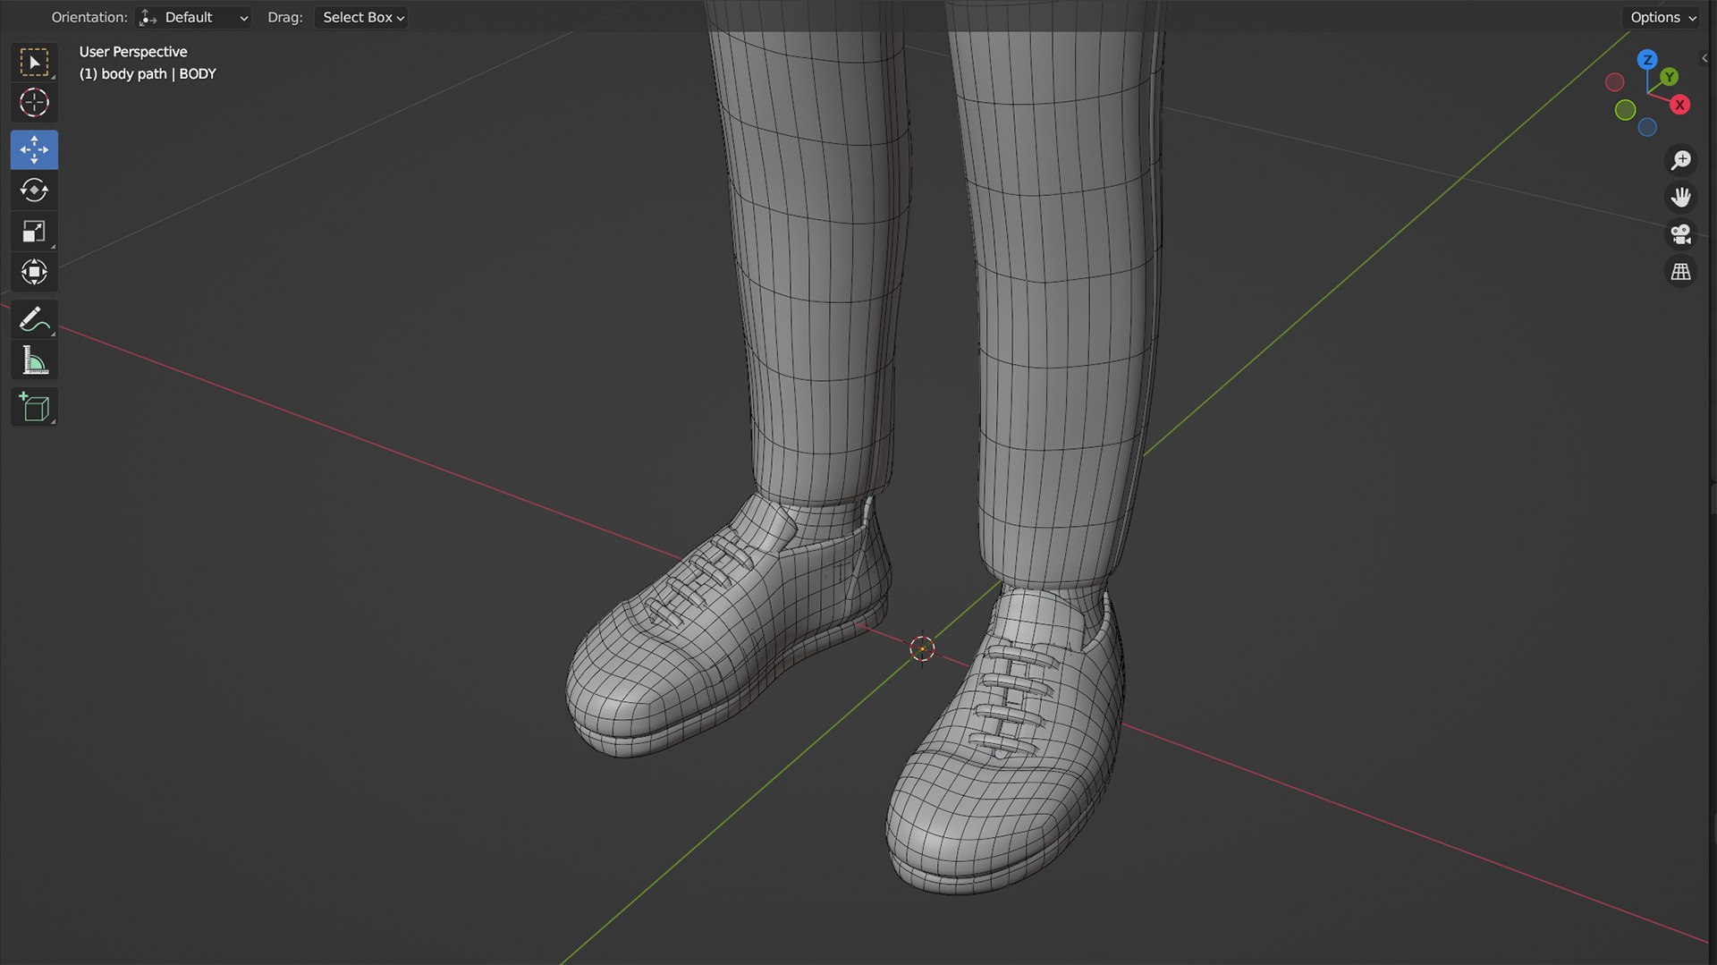
Task: Click the '(1) body path | BODY' text
Action: point(148,73)
